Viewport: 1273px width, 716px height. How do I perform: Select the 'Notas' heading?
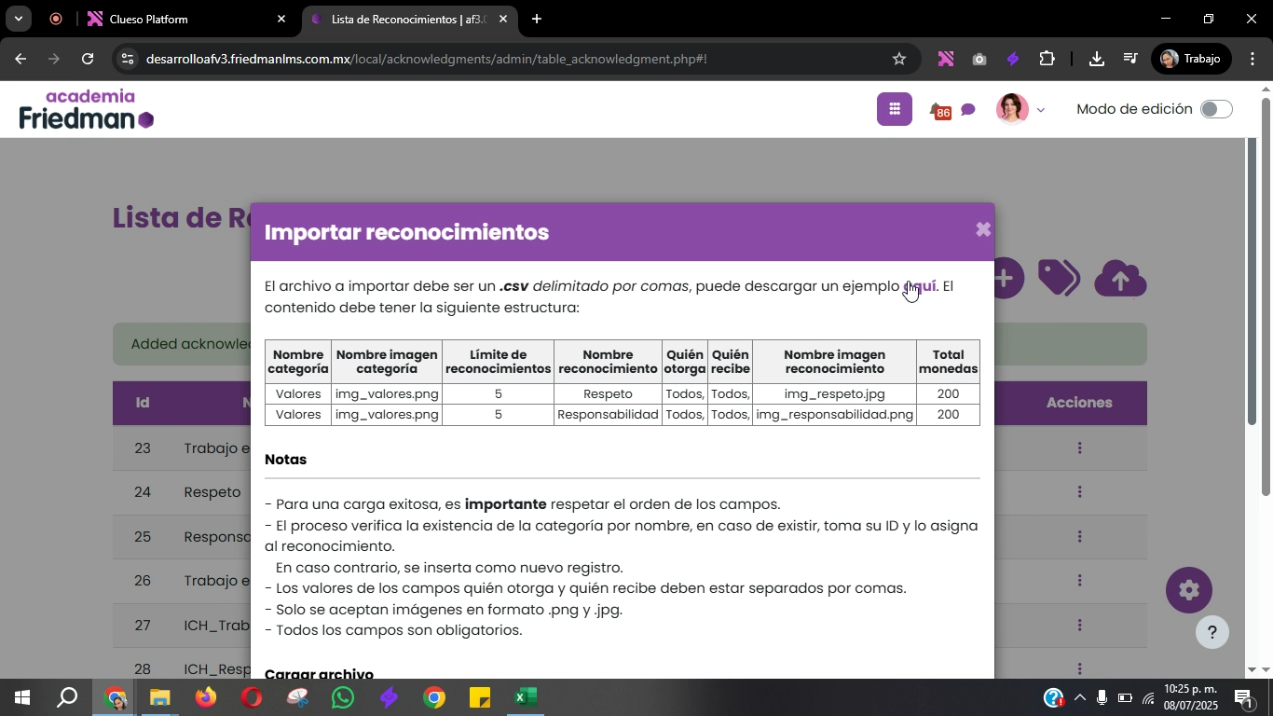pos(285,460)
